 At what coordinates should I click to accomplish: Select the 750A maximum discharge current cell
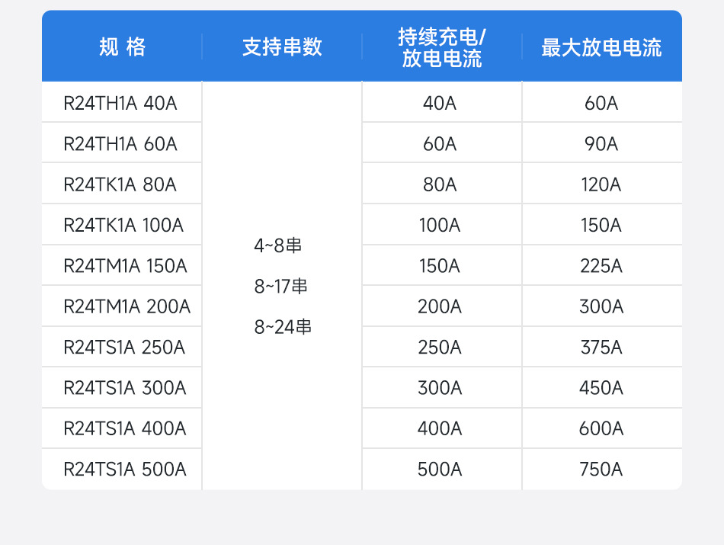[601, 470]
